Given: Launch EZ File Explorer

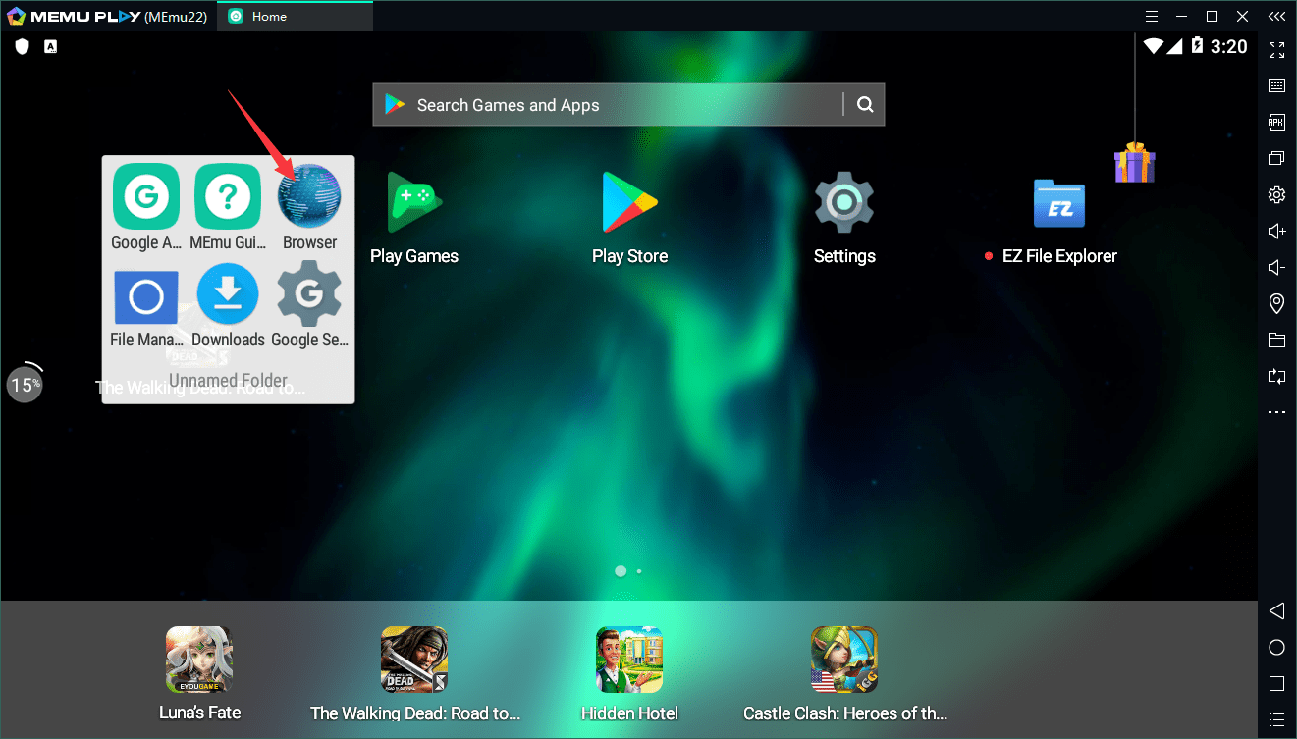Looking at the screenshot, I should tap(1059, 203).
